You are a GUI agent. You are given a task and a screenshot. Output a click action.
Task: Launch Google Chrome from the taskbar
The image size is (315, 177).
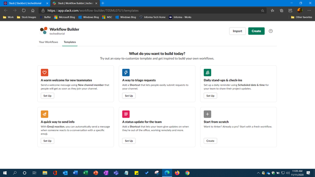click(x=187, y=173)
